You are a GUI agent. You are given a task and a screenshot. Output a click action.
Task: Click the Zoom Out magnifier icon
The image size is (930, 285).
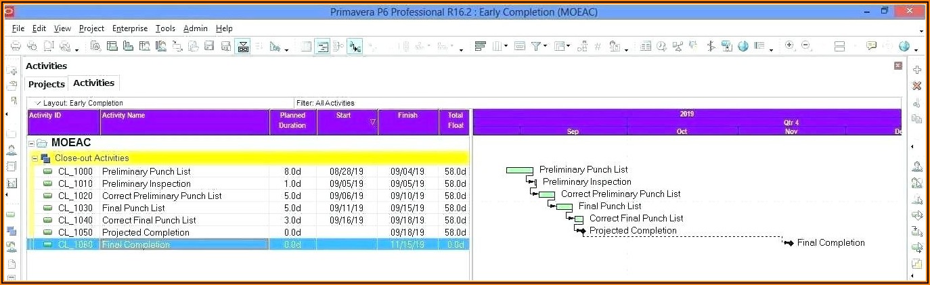pyautogui.click(x=806, y=46)
